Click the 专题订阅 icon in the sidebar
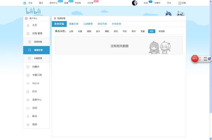This screenshot has height=140, width=212. 28,75
